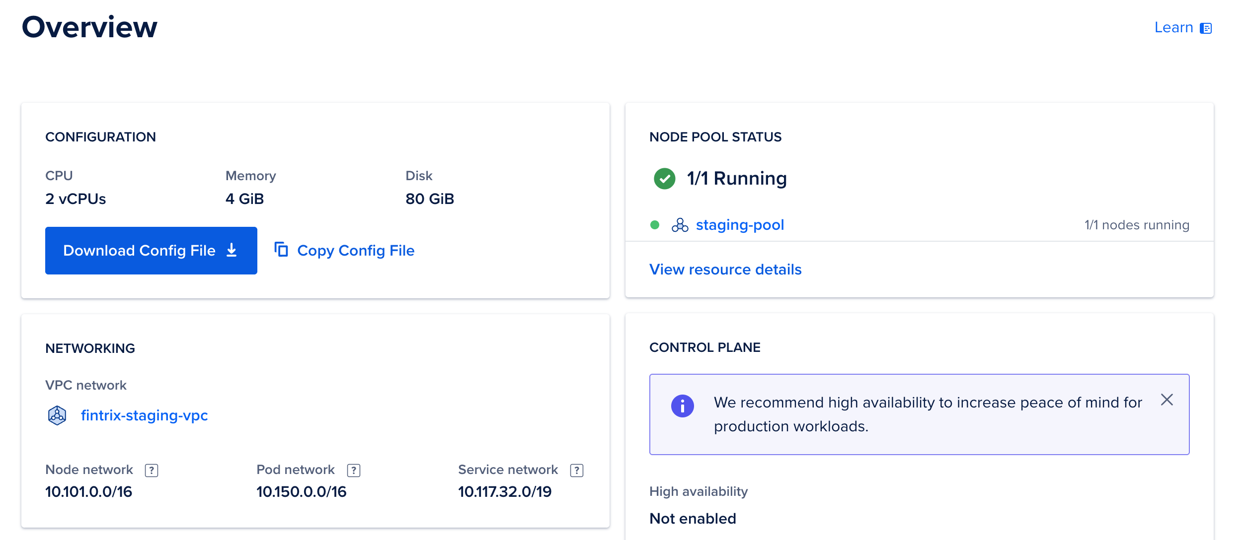This screenshot has height=540, width=1245.
Task: Click the node pool icon beside staging-pool
Action: coord(680,225)
